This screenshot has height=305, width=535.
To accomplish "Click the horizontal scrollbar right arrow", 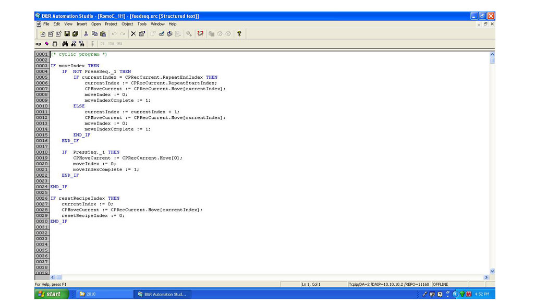I will pos(486,277).
